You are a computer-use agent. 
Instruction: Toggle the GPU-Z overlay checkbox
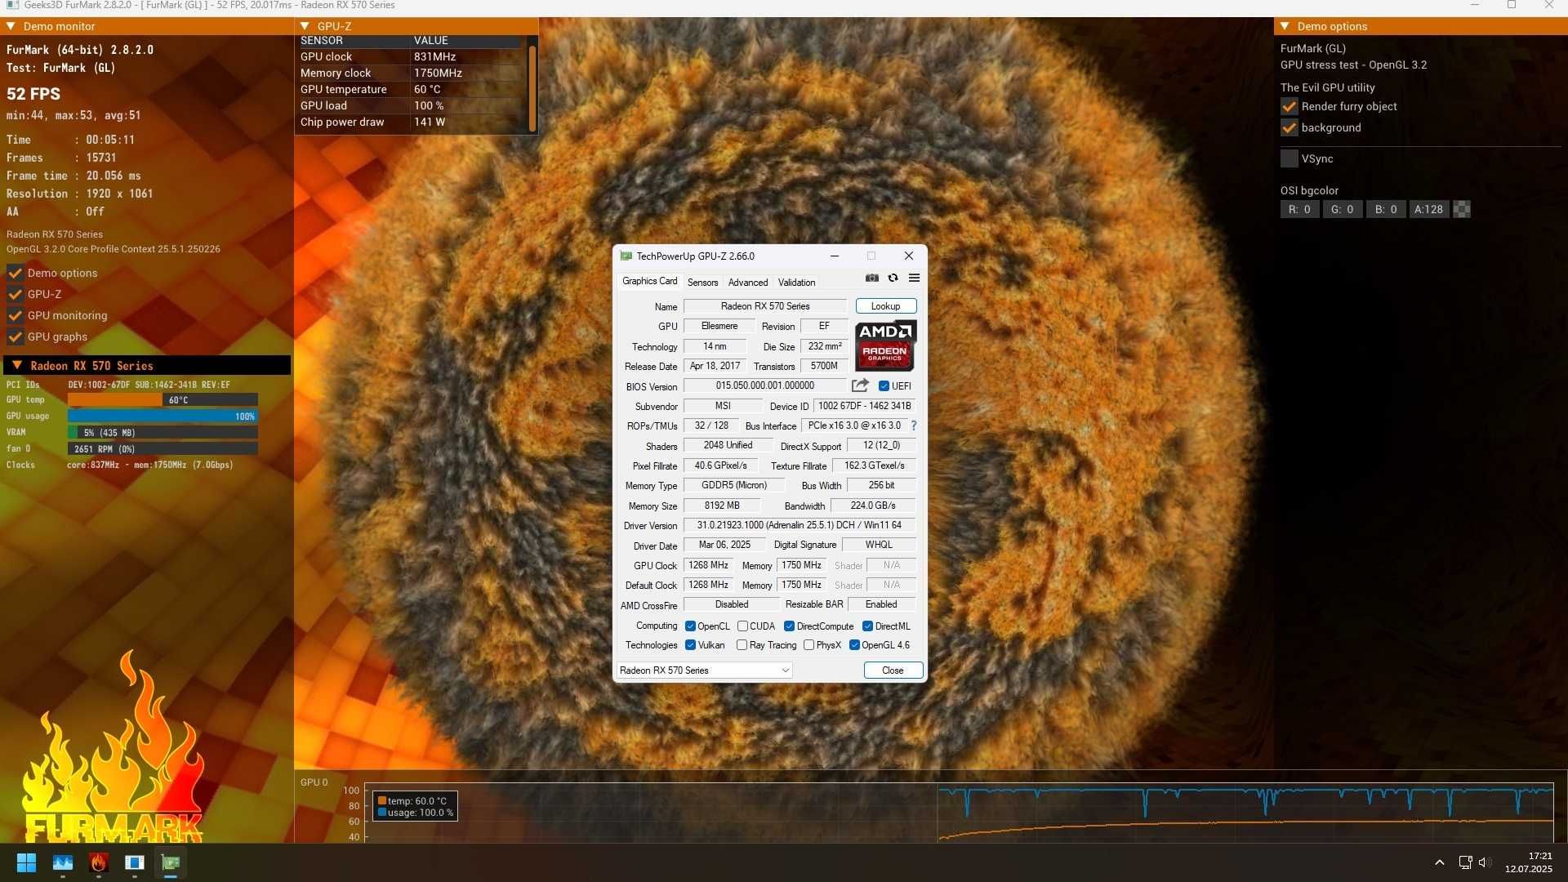15,294
